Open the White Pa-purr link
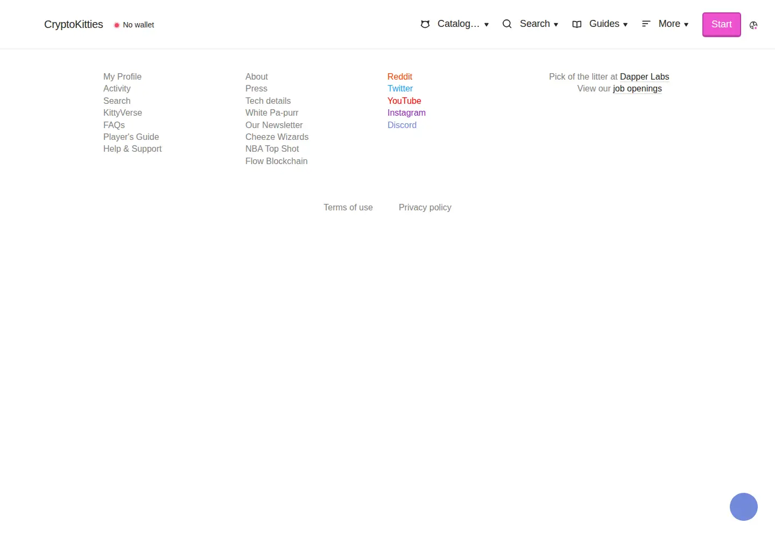Image resolution: width=775 pixels, height=538 pixels. coord(272,113)
